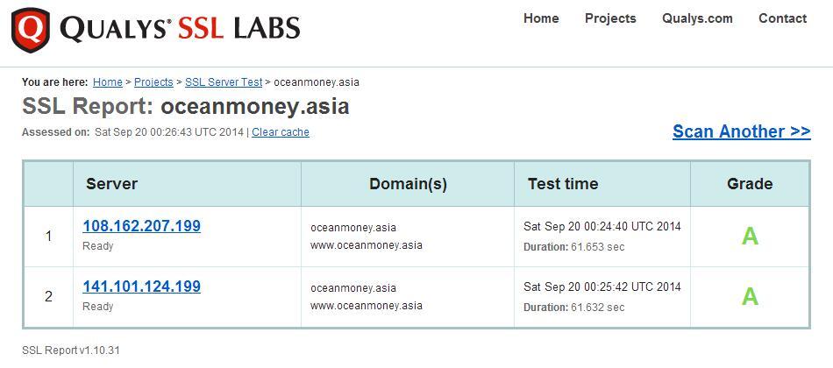
Task: Click the grade A for first server
Action: 750,237
